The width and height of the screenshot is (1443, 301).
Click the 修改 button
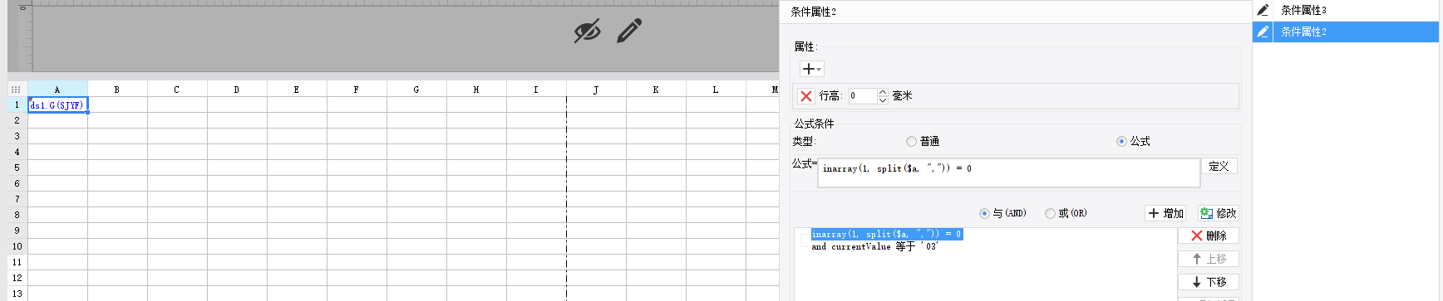pos(1218,213)
